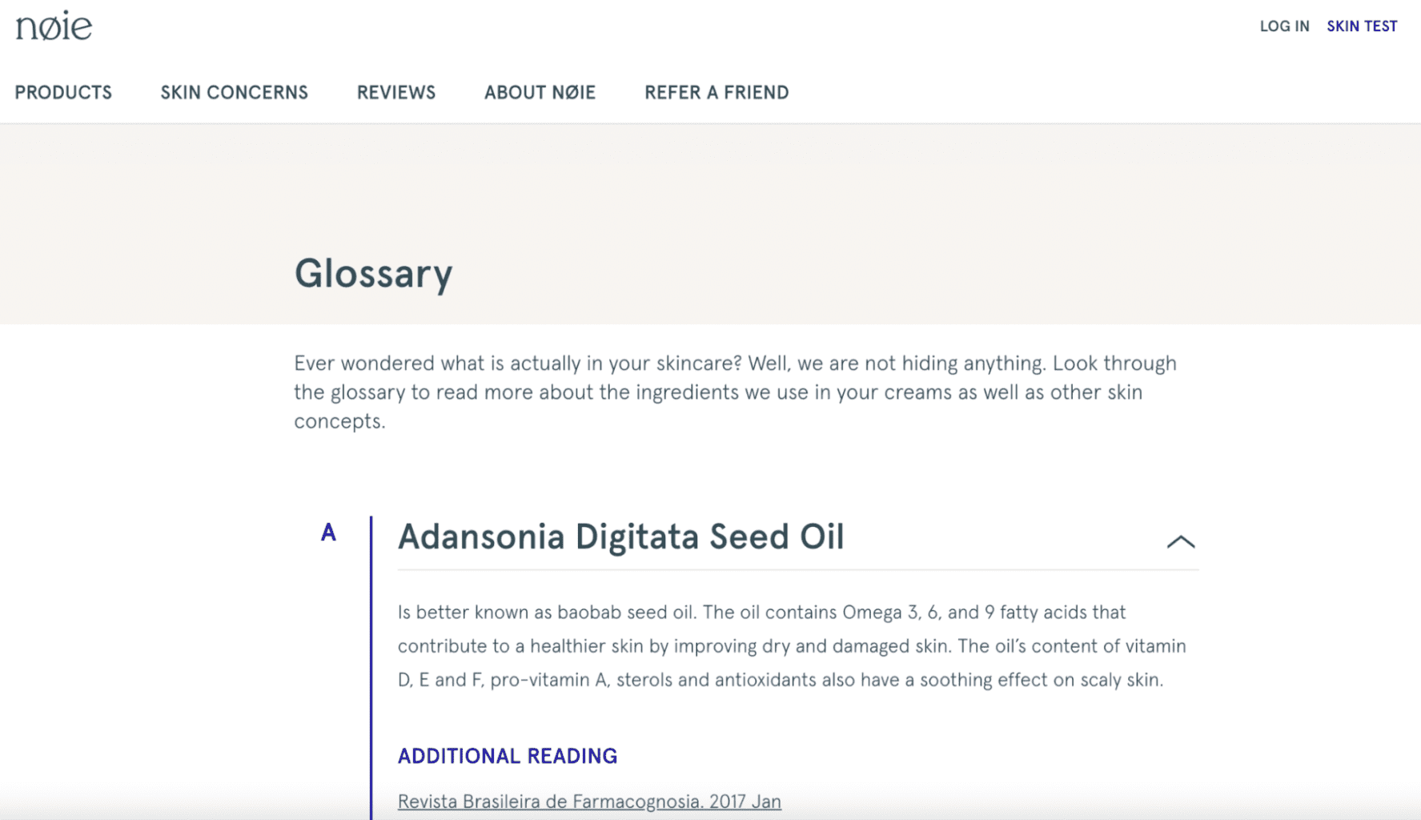Click the blue vertical bar beside entry

(x=371, y=665)
